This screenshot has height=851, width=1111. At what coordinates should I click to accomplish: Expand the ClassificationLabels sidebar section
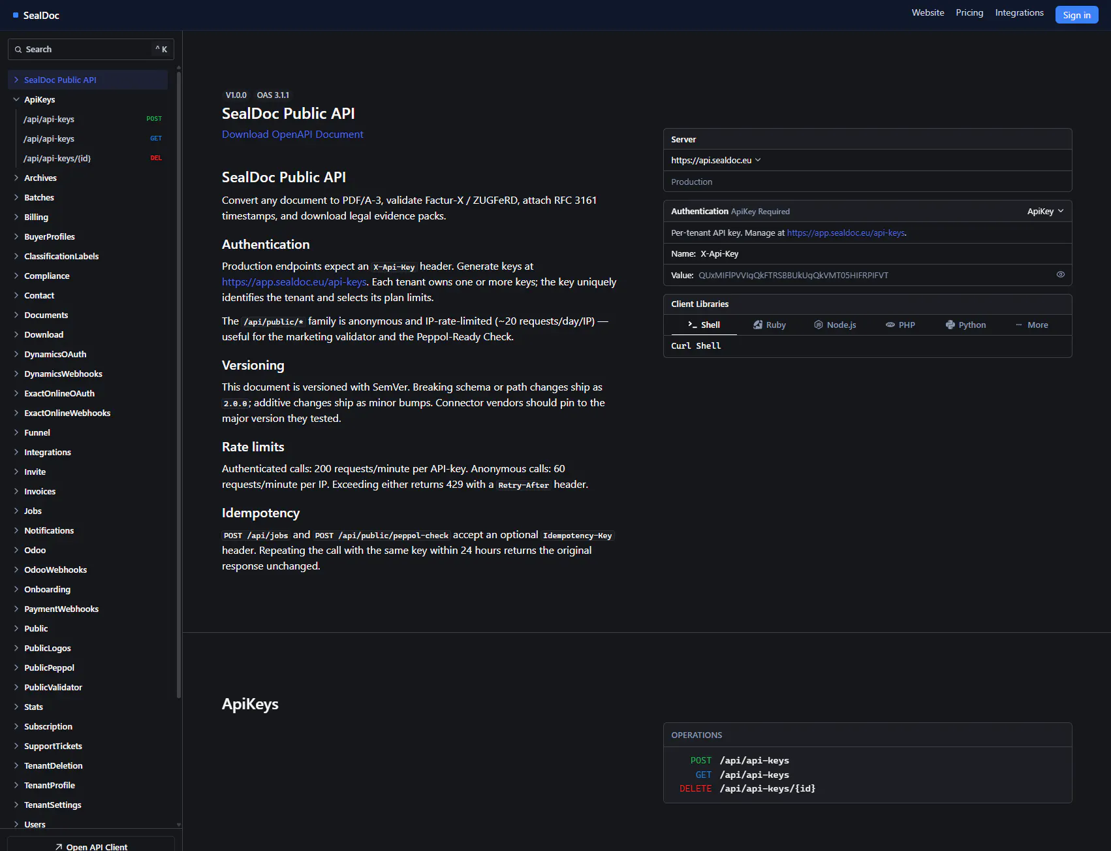pos(87,256)
